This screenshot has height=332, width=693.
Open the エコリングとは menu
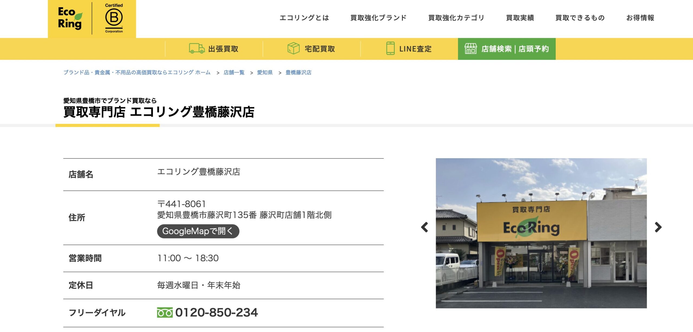(x=304, y=18)
